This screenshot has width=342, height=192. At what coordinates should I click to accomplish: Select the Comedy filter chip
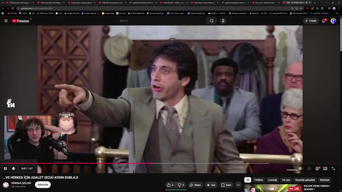pos(273,180)
